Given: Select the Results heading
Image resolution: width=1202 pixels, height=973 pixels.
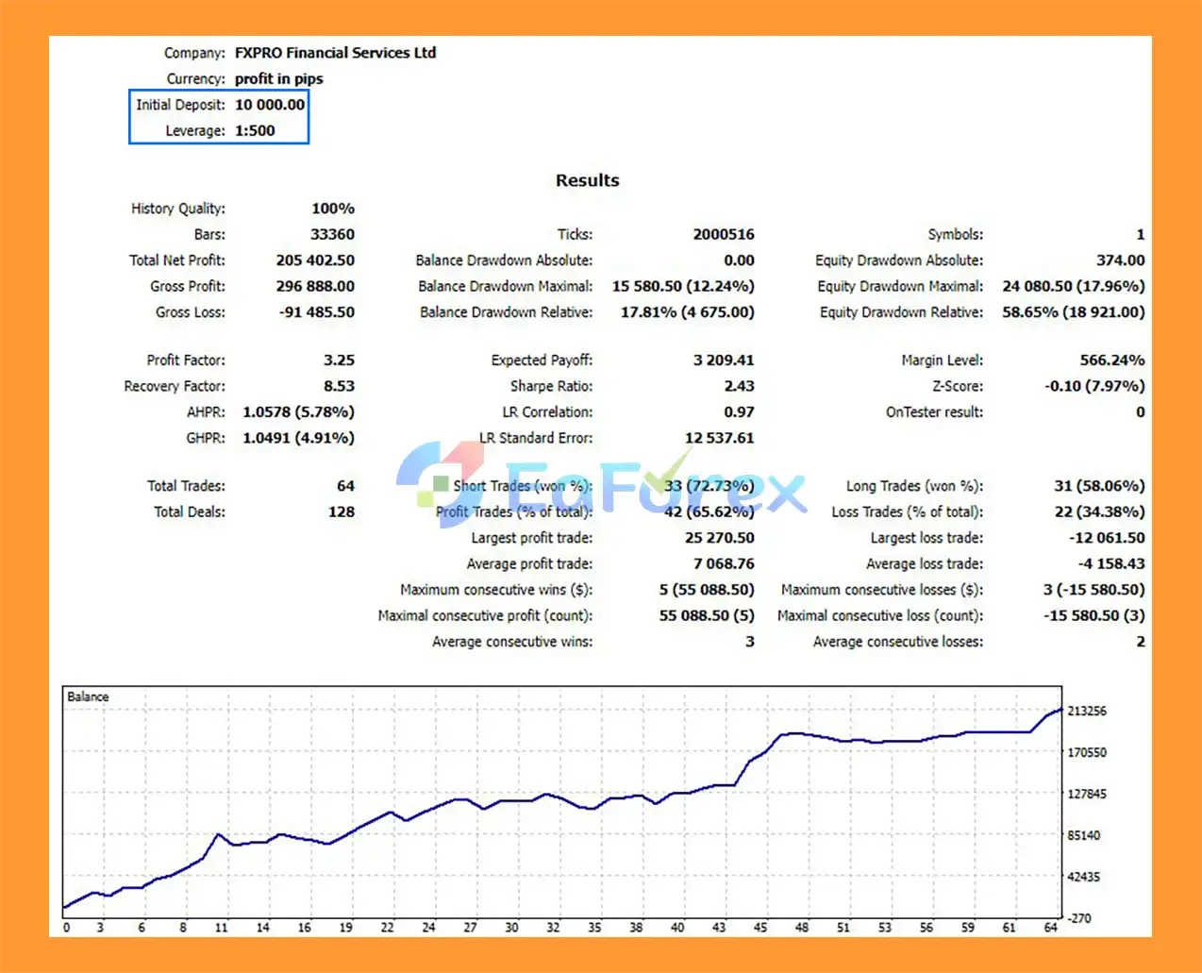Looking at the screenshot, I should (x=588, y=180).
